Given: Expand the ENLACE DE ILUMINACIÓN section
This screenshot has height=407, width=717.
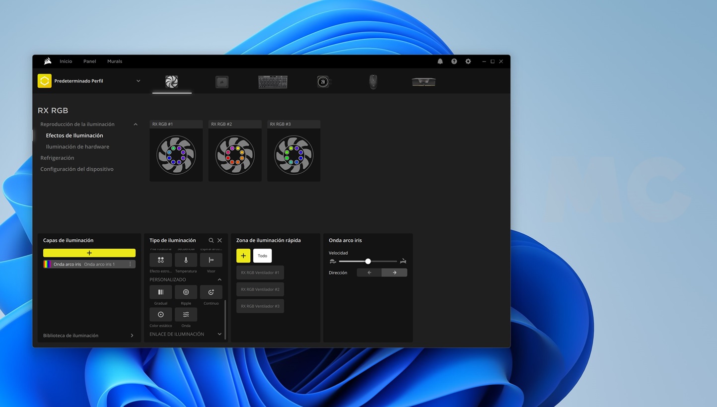Looking at the screenshot, I should [219, 334].
